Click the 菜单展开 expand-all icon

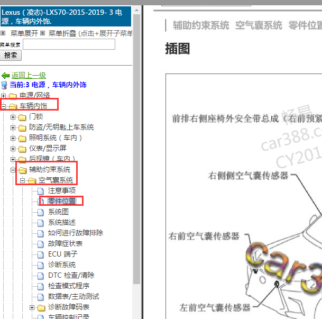(3, 33)
